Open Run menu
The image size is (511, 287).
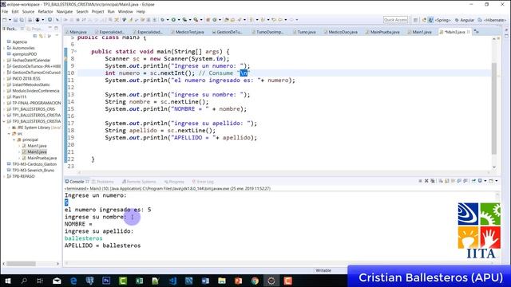coord(111,11)
